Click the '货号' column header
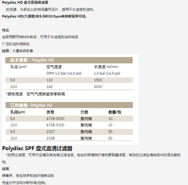 tap(50, 112)
